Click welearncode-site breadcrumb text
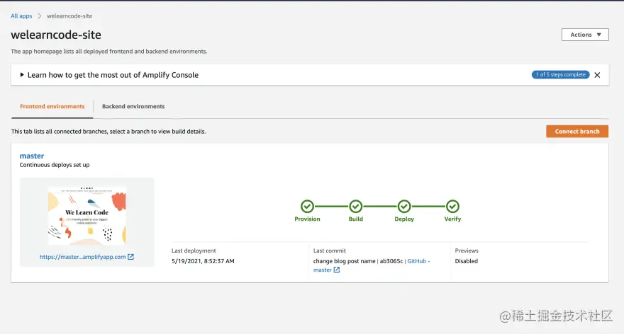 point(69,16)
